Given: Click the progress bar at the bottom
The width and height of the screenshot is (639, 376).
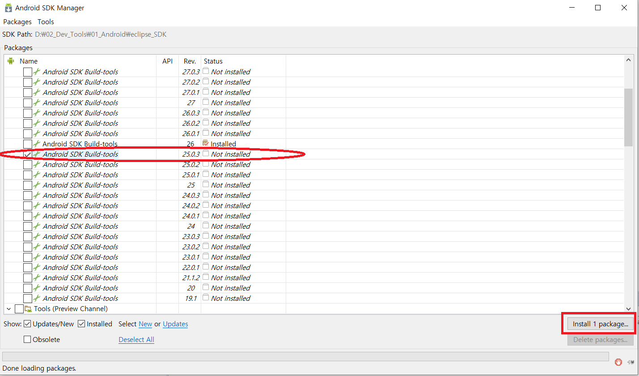Looking at the screenshot, I should 305,356.
